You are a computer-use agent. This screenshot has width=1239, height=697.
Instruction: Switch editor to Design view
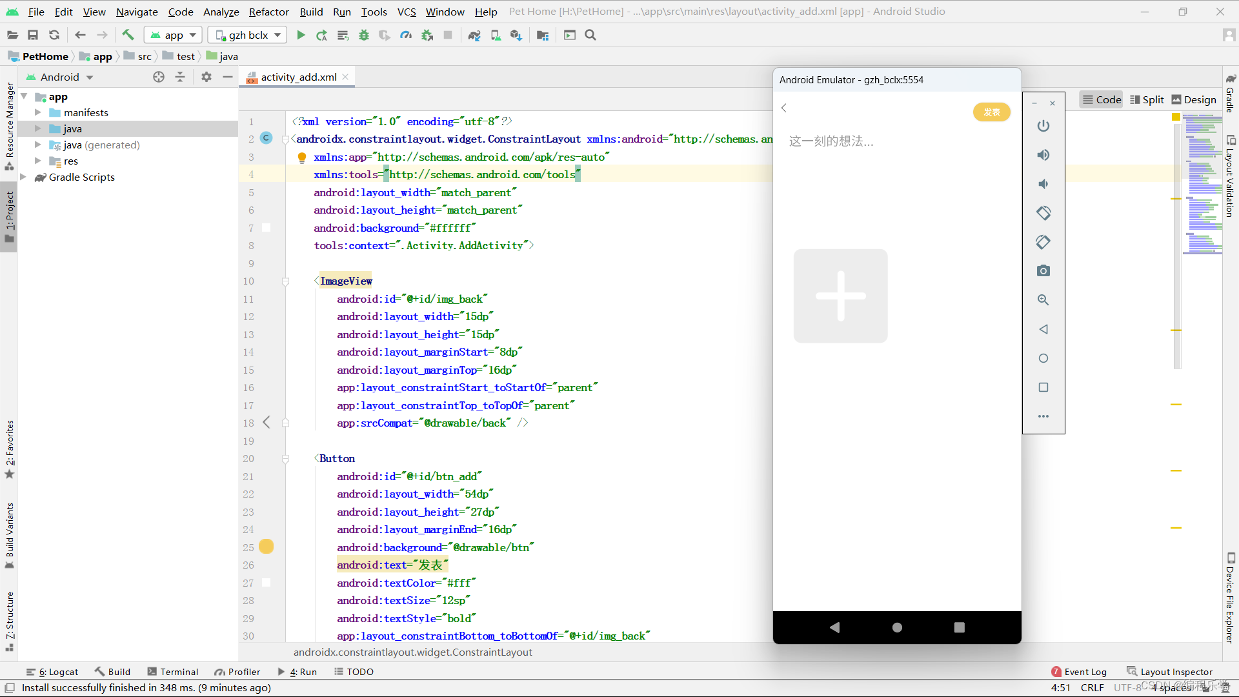[x=1193, y=99]
